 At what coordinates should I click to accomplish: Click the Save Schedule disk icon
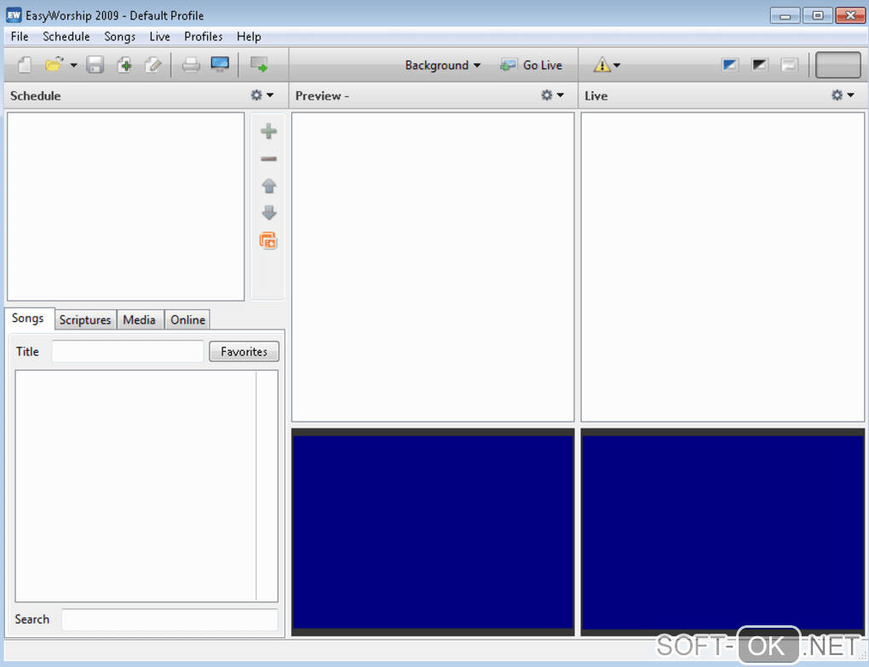tap(95, 66)
